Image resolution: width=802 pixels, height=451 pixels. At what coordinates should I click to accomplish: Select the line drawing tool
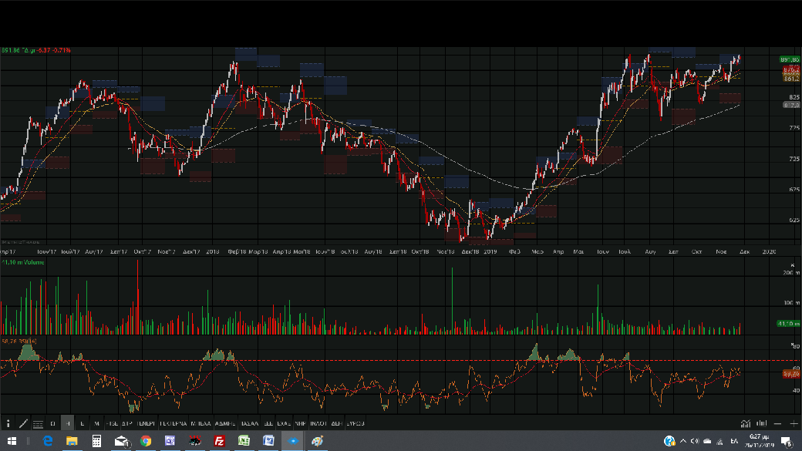[23, 423]
